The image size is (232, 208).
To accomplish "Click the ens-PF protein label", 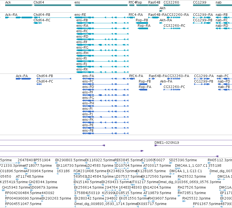I will tap(88, 92).
